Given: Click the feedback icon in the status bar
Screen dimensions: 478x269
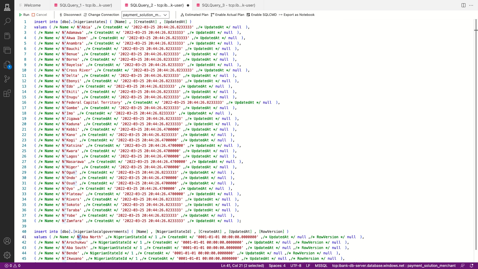Looking at the screenshot, I should coord(462,266).
